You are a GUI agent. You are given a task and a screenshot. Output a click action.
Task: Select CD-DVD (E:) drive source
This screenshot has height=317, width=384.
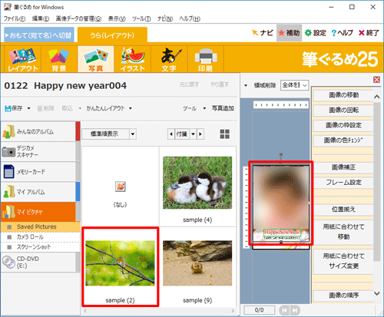coord(38,263)
